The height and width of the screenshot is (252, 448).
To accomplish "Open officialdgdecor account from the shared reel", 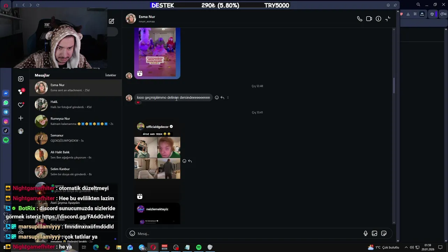I will [x=157, y=127].
